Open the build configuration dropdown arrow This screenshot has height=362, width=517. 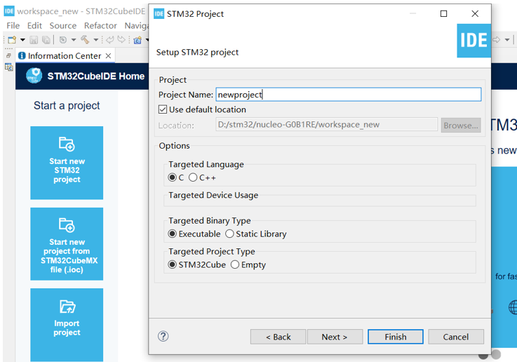(x=74, y=40)
